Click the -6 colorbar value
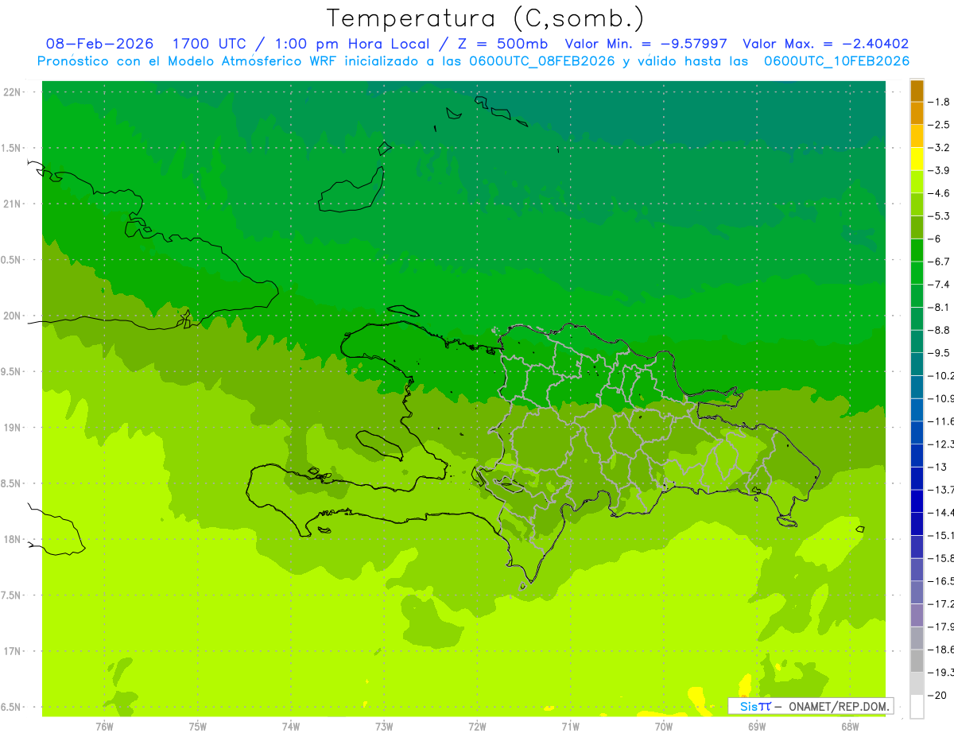Viewport: 954px width, 737px height. pos(937,239)
